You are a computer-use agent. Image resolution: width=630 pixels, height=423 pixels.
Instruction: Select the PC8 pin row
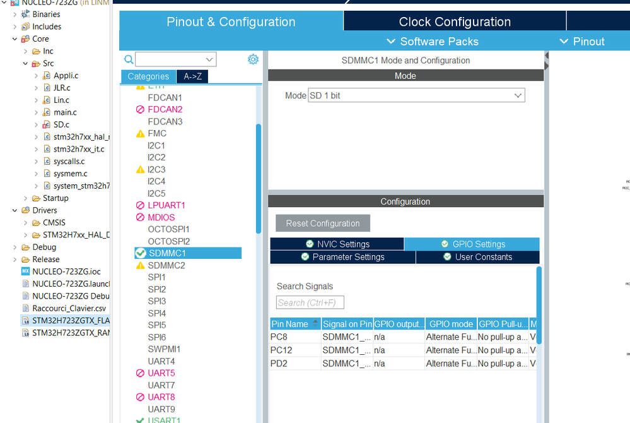coord(403,337)
